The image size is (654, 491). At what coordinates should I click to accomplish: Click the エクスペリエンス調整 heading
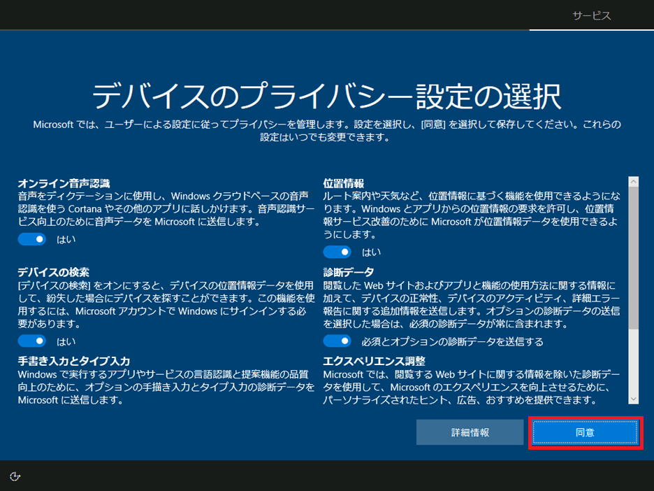point(375,361)
